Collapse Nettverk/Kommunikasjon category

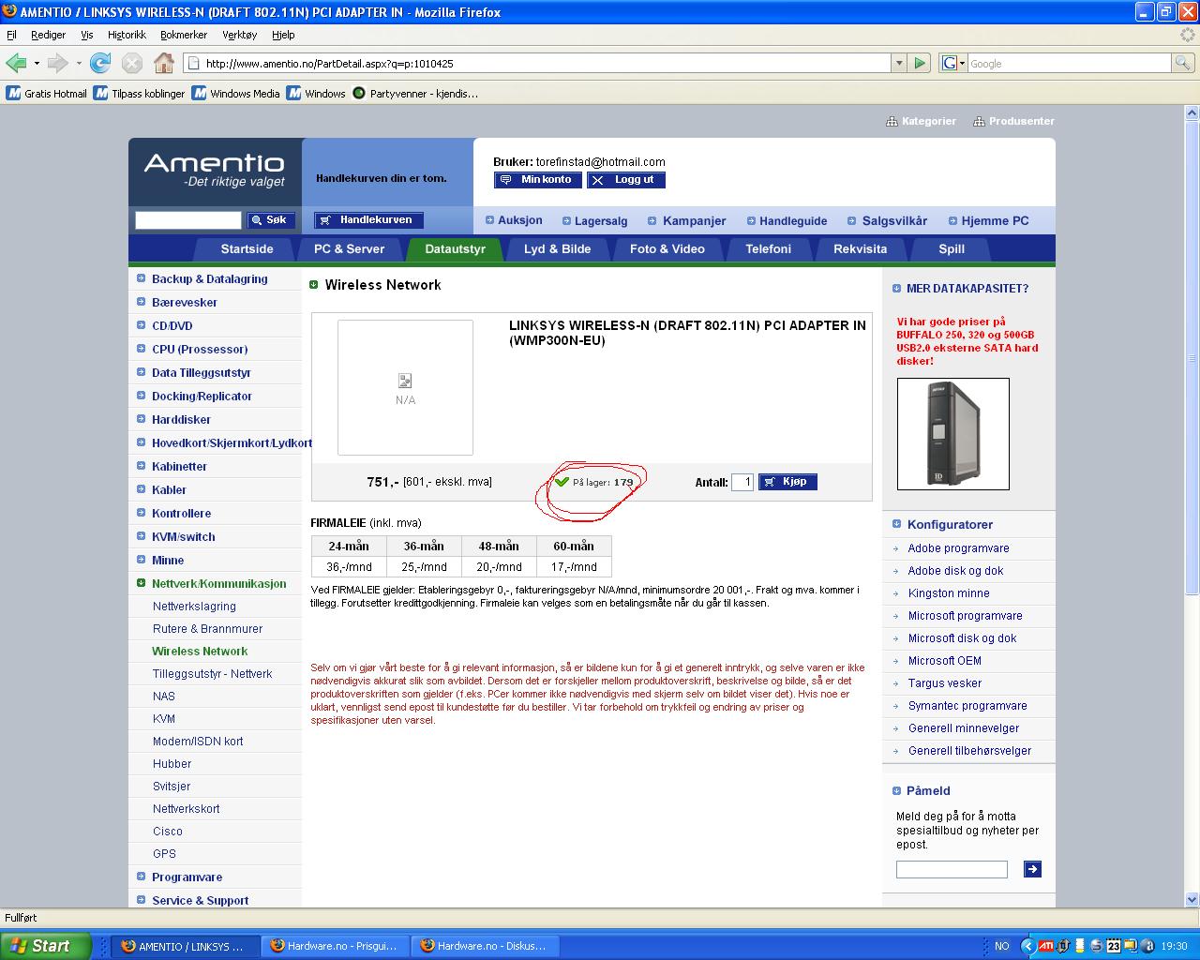[x=142, y=583]
